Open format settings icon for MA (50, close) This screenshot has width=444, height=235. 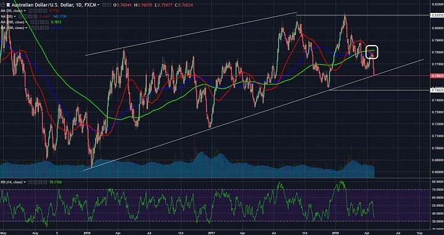click(35, 10)
